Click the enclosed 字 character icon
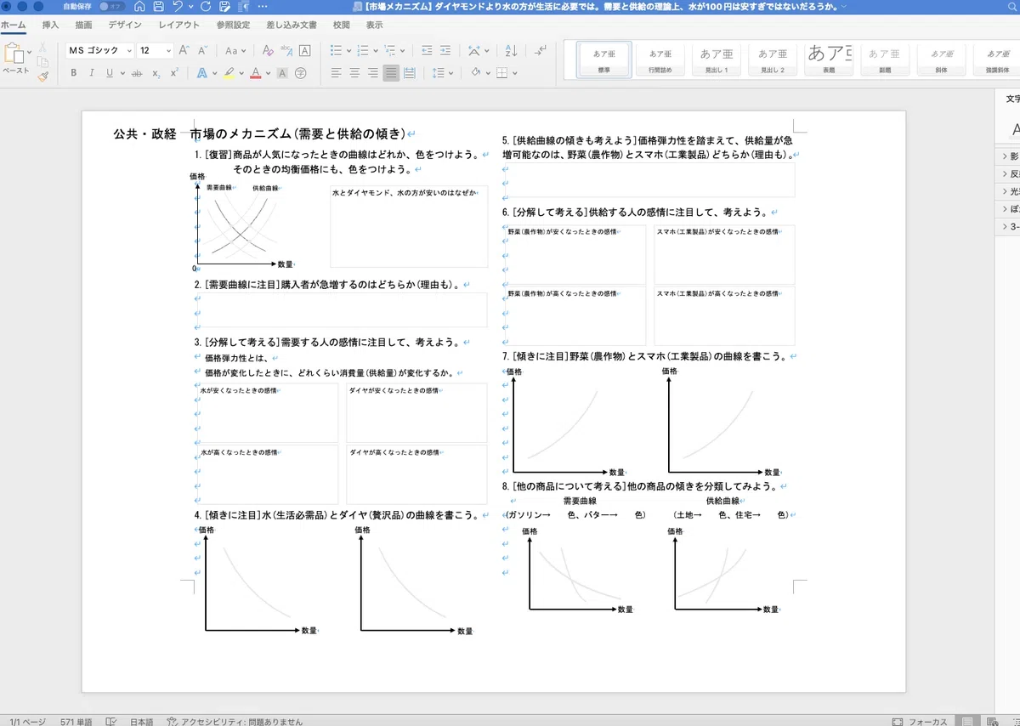This screenshot has width=1020, height=726. click(x=300, y=73)
